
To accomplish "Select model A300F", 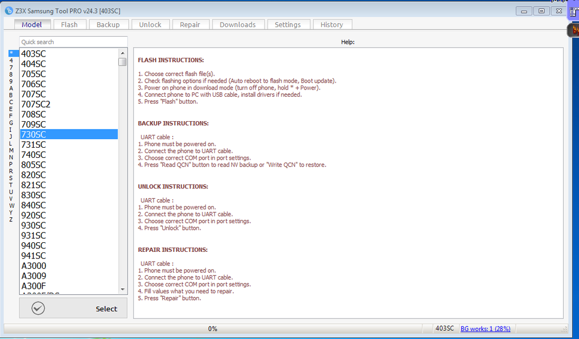I will click(x=69, y=286).
